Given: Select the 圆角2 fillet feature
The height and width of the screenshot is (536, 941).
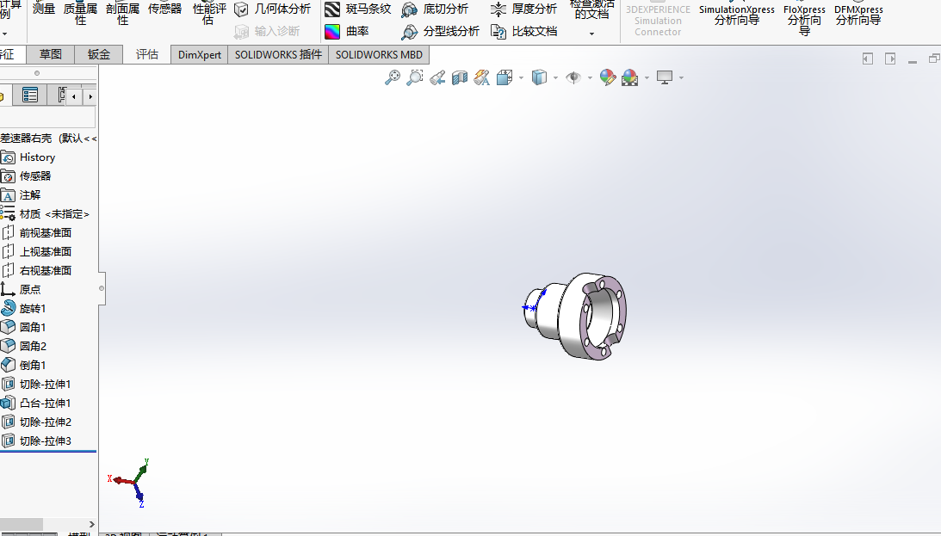Looking at the screenshot, I should pyautogui.click(x=23, y=346).
